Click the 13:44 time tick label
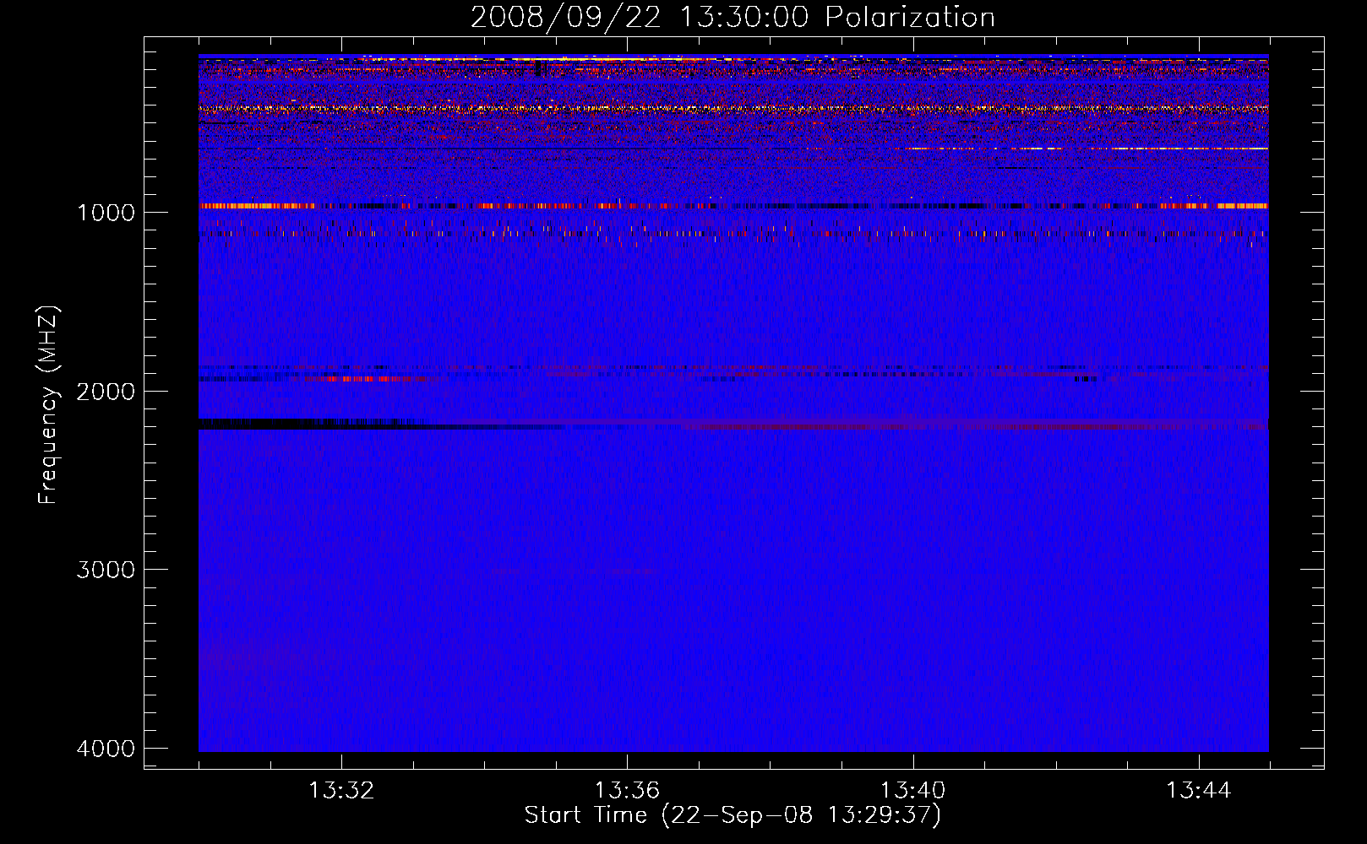This screenshot has width=1367, height=844. coord(1199,791)
